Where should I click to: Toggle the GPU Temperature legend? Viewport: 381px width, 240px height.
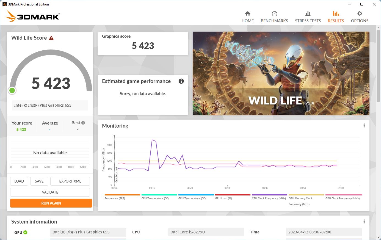coord(196,197)
